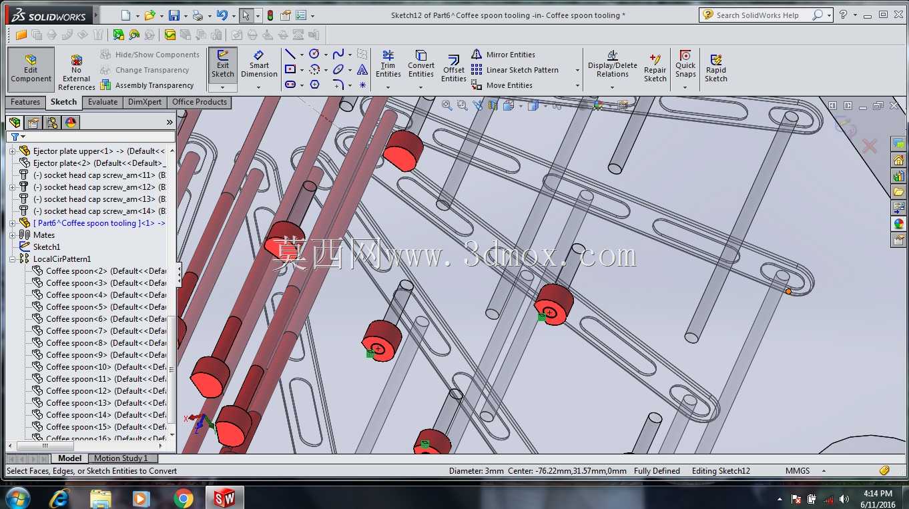Select Coffee spoon<5> in feature tree

(x=99, y=307)
